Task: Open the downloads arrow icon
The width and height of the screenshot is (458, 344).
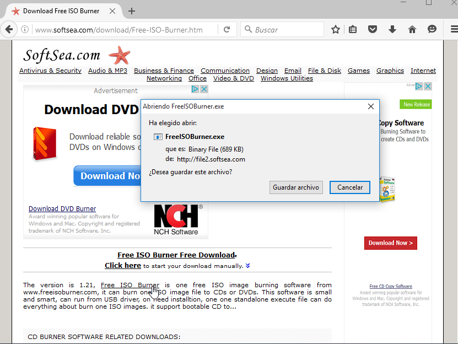Action: (392, 29)
